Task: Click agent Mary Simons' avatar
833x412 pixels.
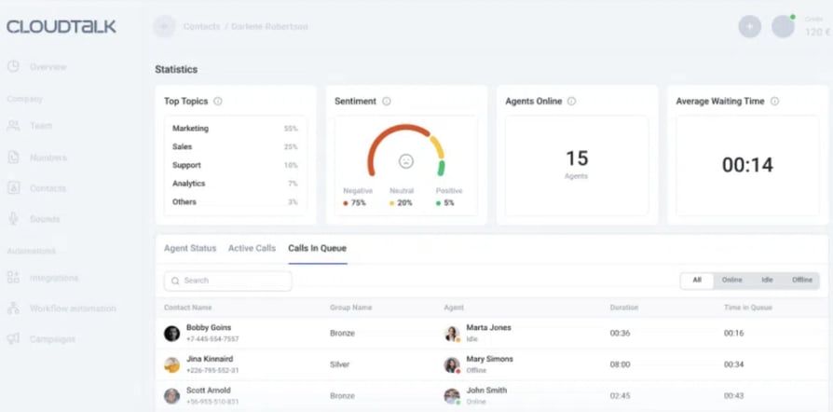Action: click(452, 365)
